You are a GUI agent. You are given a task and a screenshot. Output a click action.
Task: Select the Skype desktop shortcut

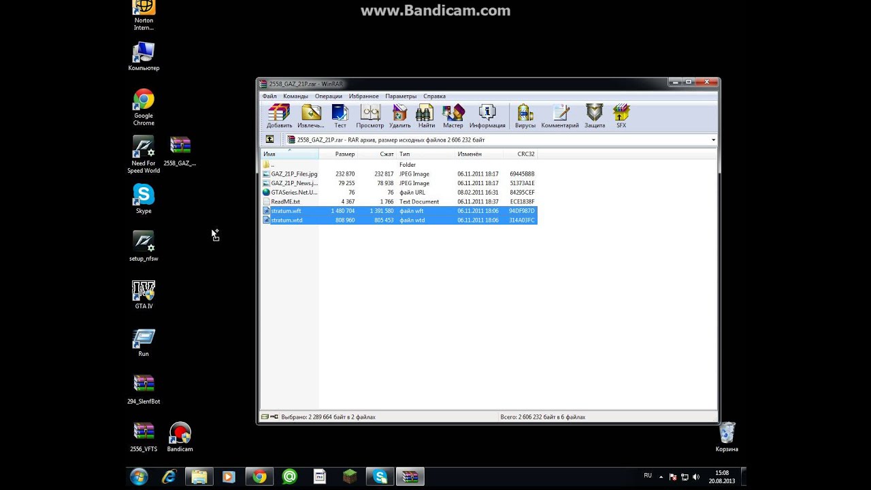[x=144, y=199]
